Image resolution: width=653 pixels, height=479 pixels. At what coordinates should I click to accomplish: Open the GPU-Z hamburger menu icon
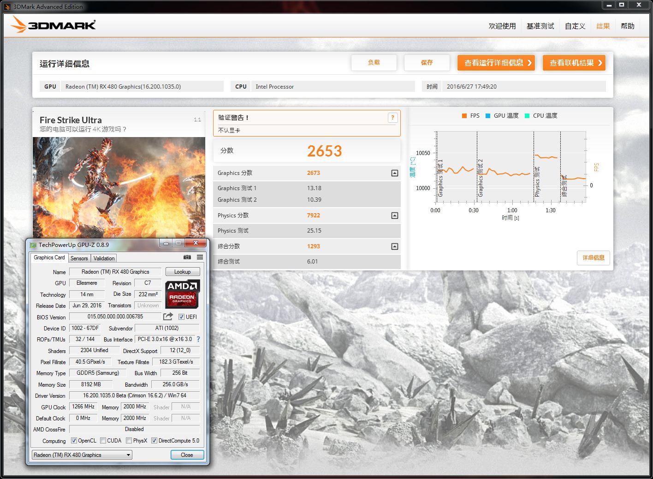click(200, 257)
